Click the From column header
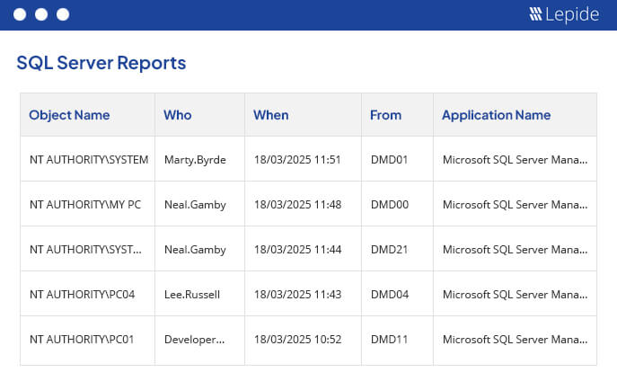The image size is (617, 381). coord(386,115)
